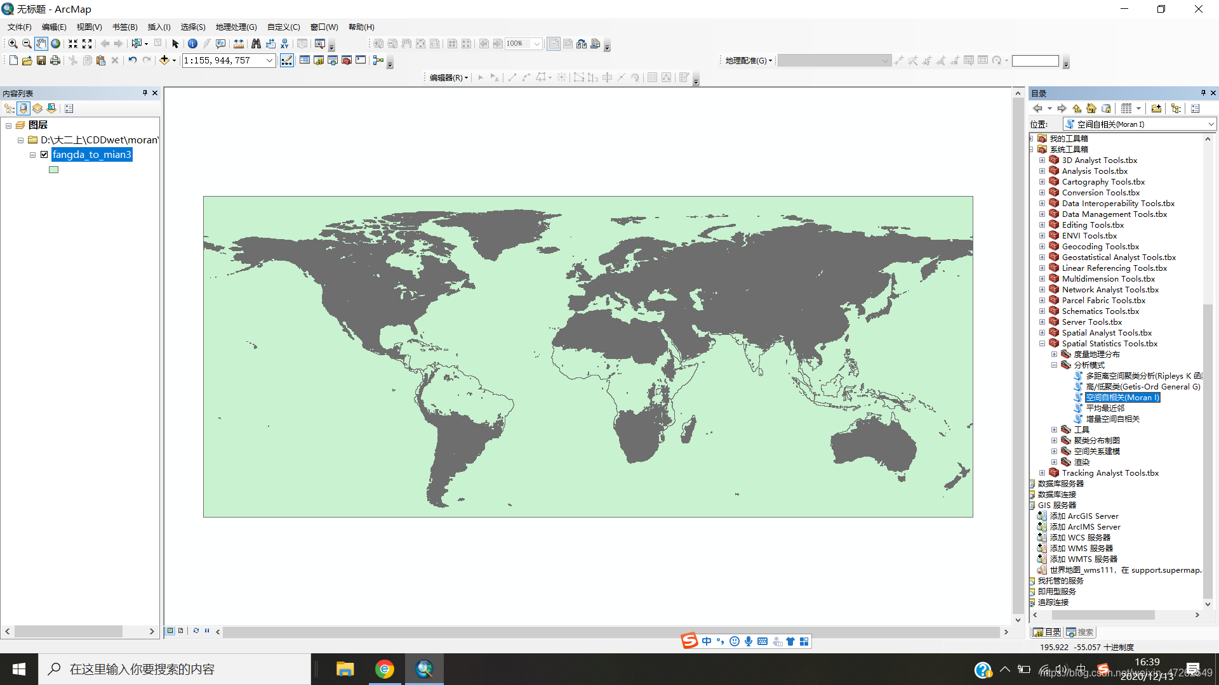Collapse the 图层 data frame tree
The image size is (1219, 685).
tap(8, 126)
